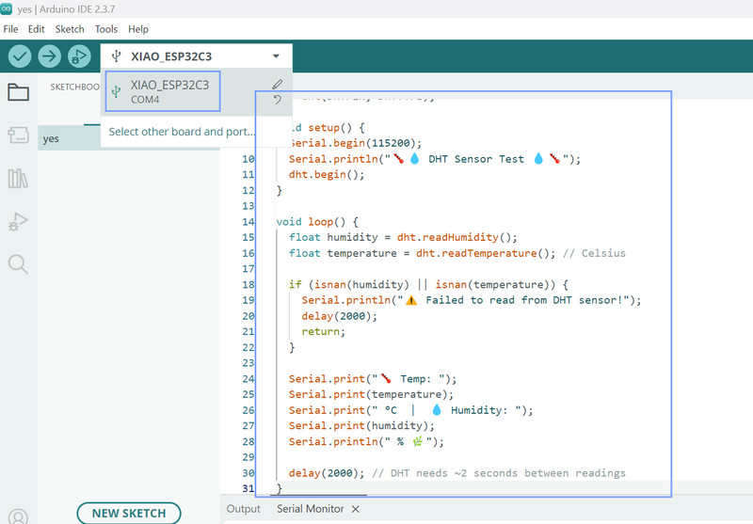This screenshot has width=753, height=524.
Task: Select the 'yes' sketch in the sketchbook
Action: 51,138
